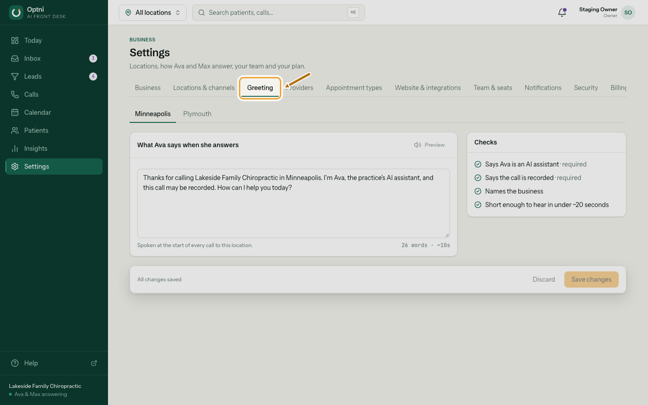This screenshot has width=648, height=405.
Task: Click the Discard button
Action: [544, 279]
